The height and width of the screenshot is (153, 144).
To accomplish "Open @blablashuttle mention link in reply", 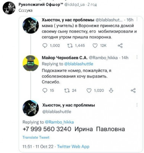I will 79,64.
